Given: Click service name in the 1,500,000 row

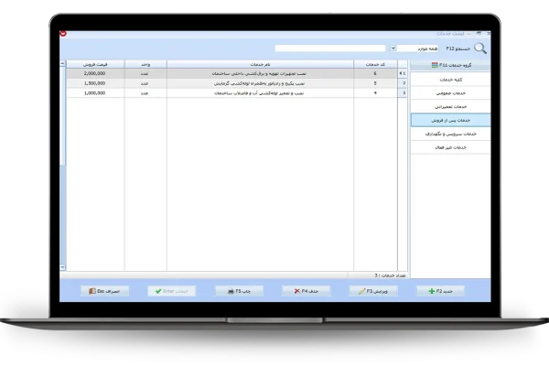Looking at the screenshot, I should point(260,83).
